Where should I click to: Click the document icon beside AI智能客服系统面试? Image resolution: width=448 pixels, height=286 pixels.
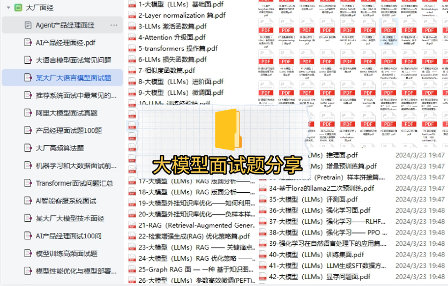pyautogui.click(x=28, y=201)
